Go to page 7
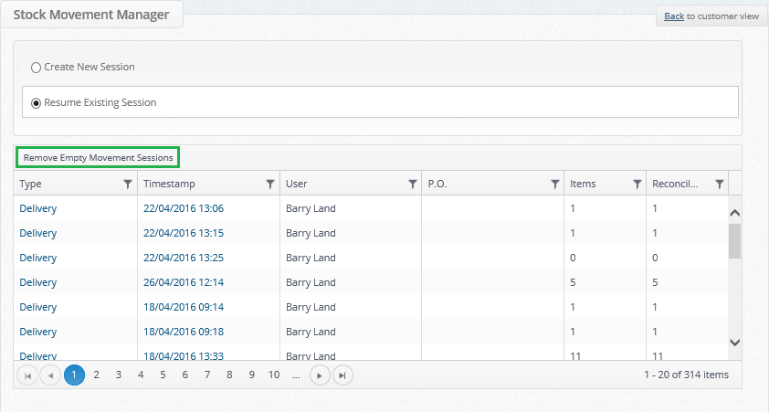769x412 pixels. click(207, 375)
